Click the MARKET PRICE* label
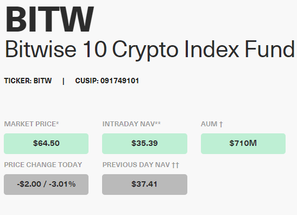Screen dimensions: 297x215 [31, 124]
